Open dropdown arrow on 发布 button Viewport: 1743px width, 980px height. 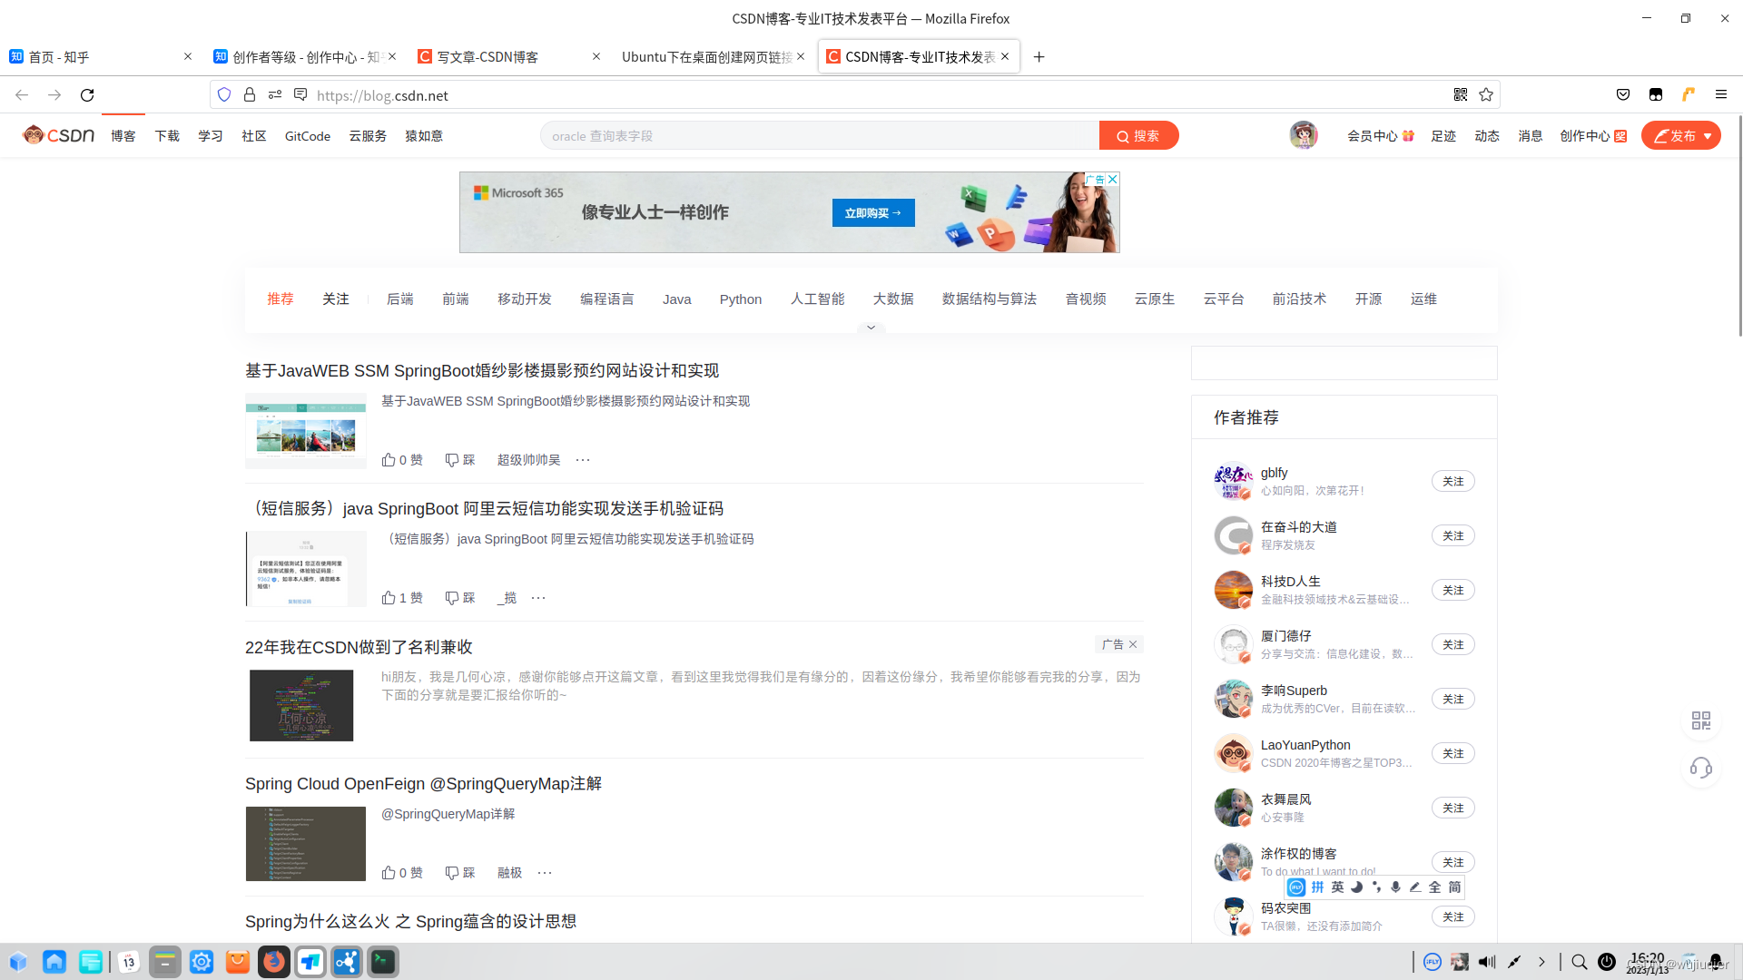1708,136
